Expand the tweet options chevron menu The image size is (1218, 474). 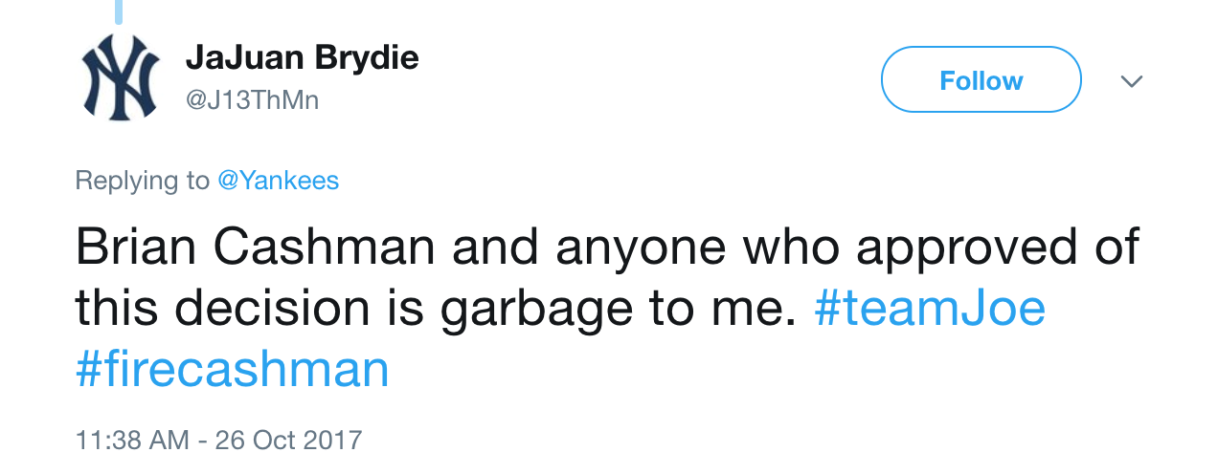coord(1132,81)
